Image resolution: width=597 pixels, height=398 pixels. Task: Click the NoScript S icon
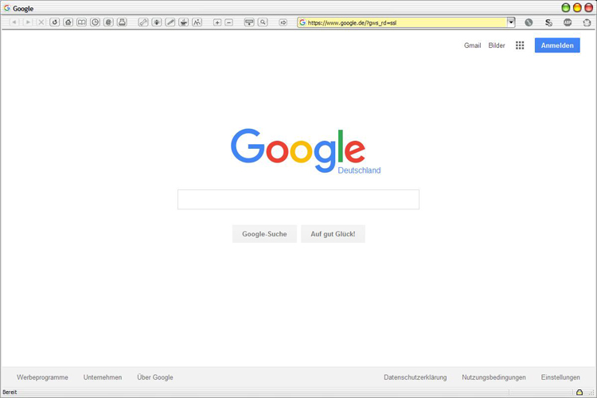point(548,22)
